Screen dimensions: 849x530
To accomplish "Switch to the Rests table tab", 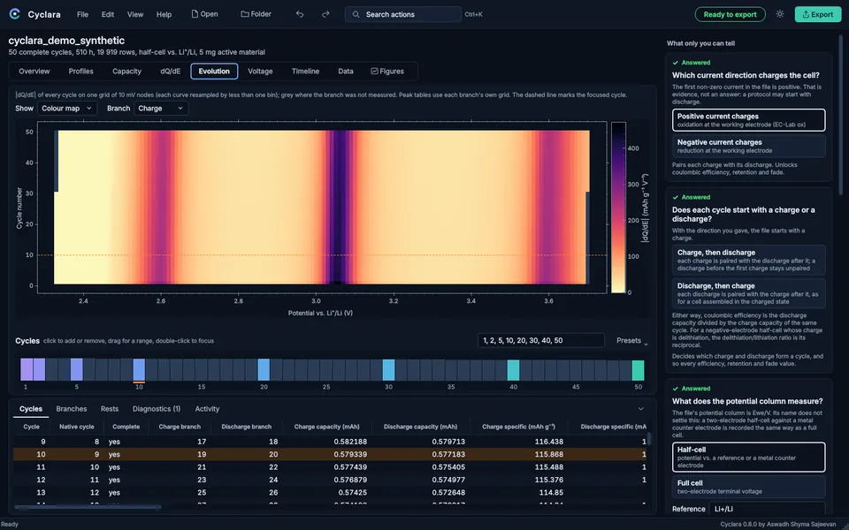I will (x=110, y=409).
